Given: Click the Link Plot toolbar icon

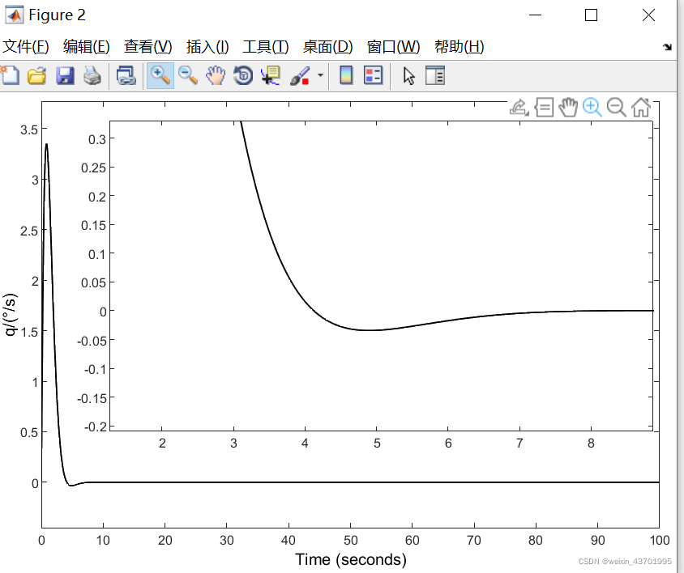Looking at the screenshot, I should click(x=126, y=76).
